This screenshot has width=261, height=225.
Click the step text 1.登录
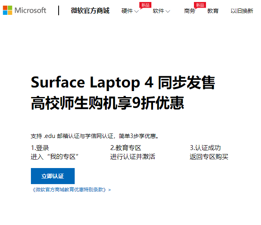[x=40, y=148]
